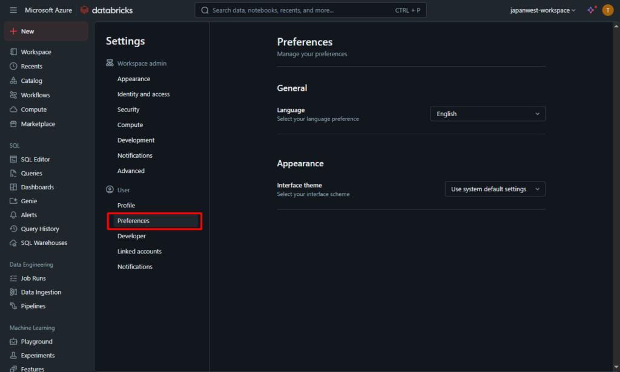
Task: Open Genie in the sidebar
Action: click(28, 201)
